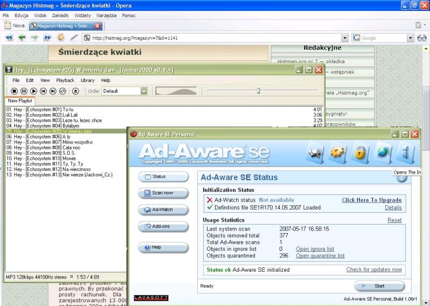Open quarantine list link
The height and width of the screenshot is (306, 430).
pos(320,256)
